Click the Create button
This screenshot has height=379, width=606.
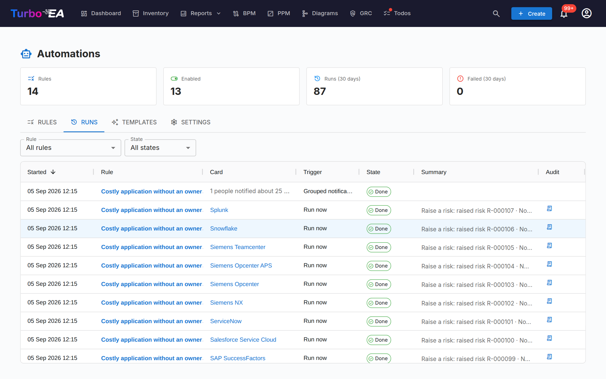[532, 13]
